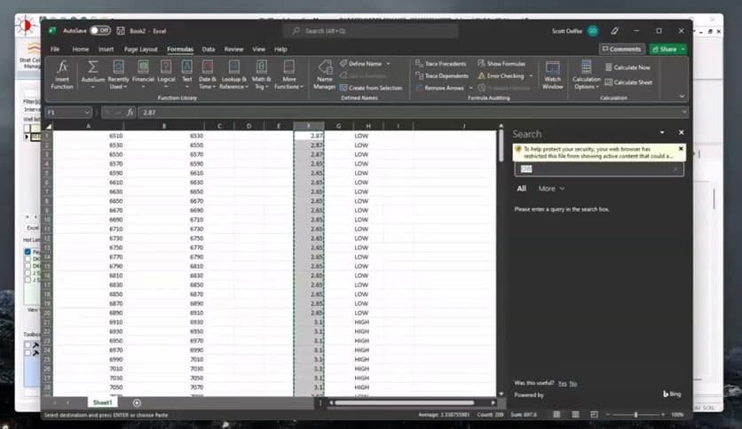
Task: Open Insert Function dialog
Action: pos(62,74)
